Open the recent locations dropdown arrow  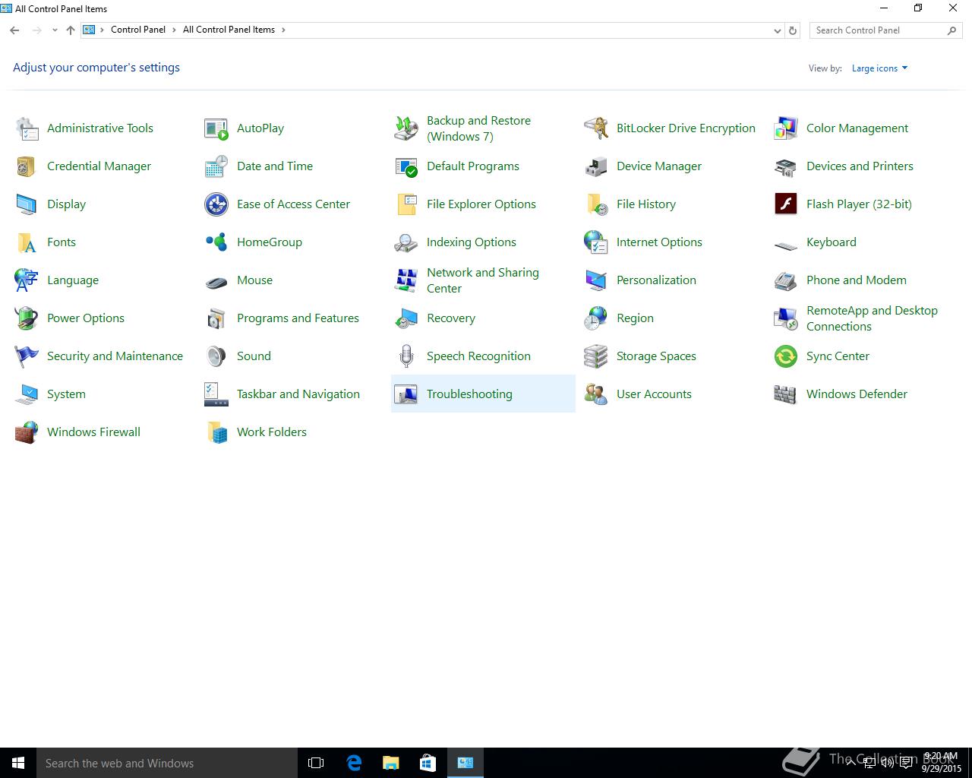[55, 30]
